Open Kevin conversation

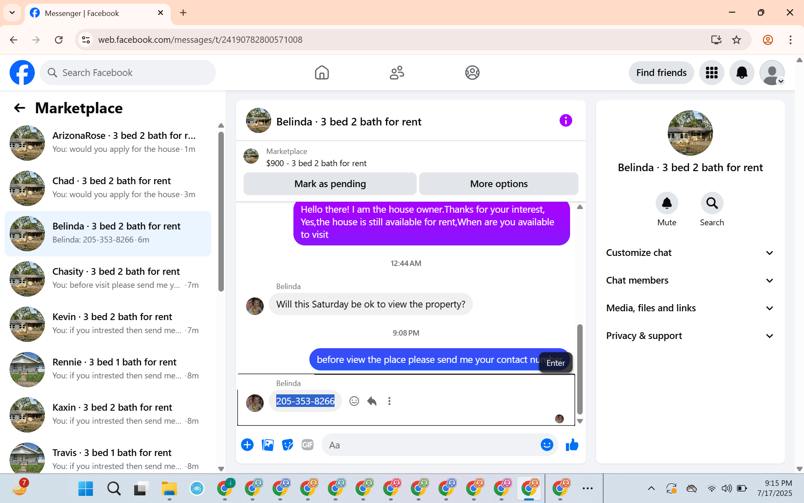(x=108, y=324)
